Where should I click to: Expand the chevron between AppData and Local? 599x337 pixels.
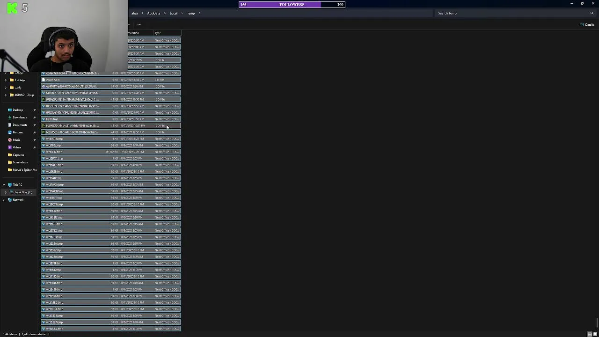click(x=165, y=13)
